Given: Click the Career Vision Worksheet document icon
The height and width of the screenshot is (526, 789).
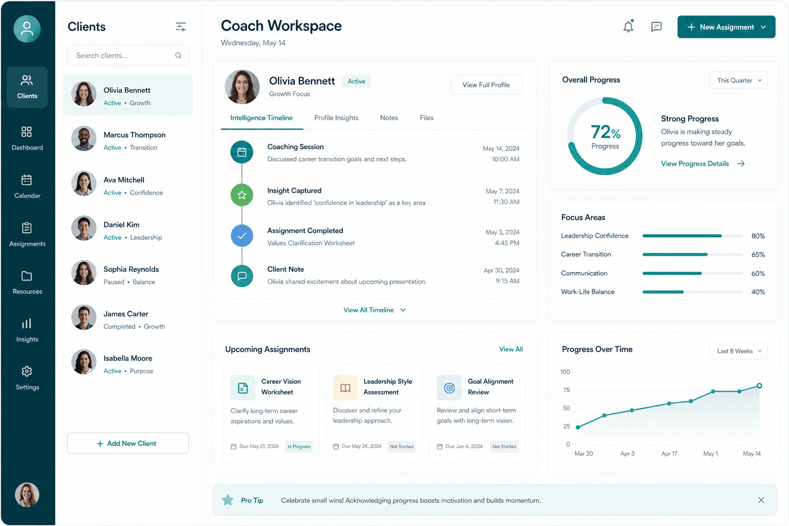Looking at the screenshot, I should pos(243,388).
